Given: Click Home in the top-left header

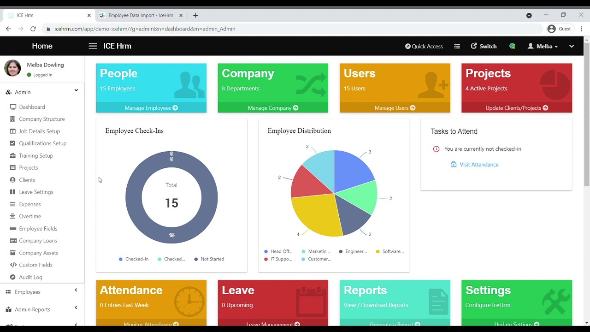Looking at the screenshot, I should click(42, 46).
